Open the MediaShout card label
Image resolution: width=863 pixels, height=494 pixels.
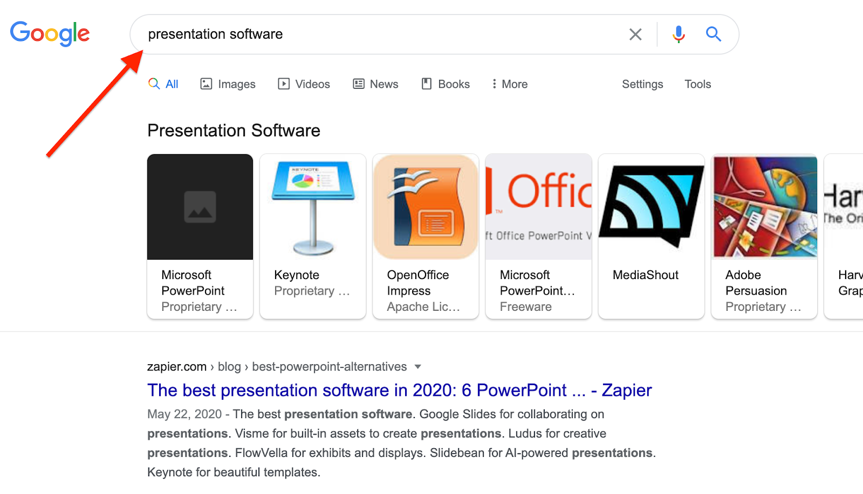[646, 275]
